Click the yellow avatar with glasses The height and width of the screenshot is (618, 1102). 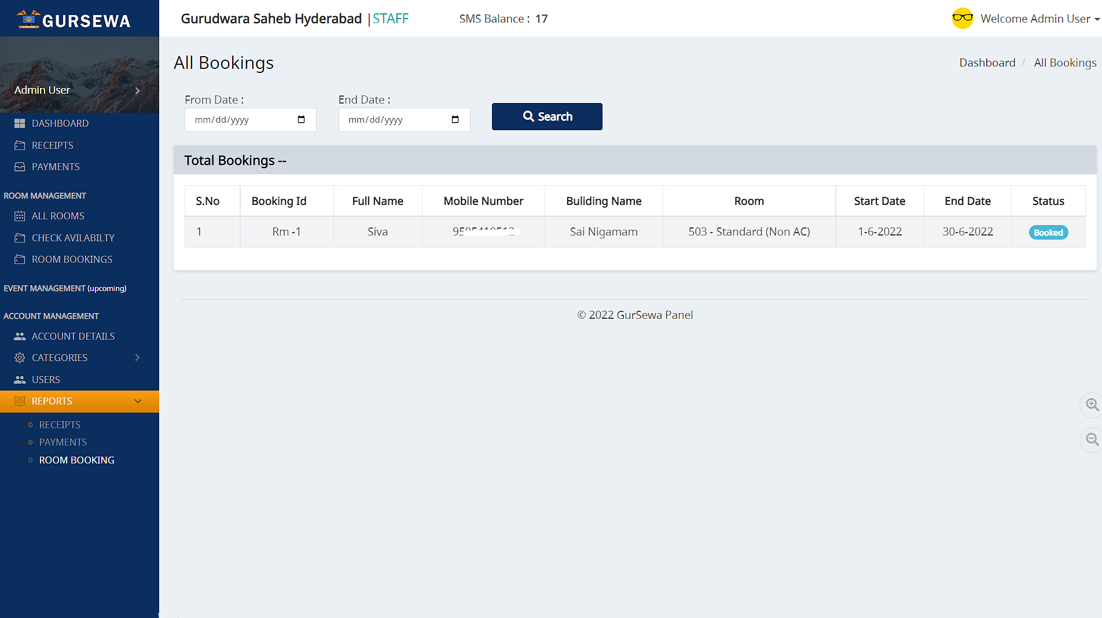point(963,19)
